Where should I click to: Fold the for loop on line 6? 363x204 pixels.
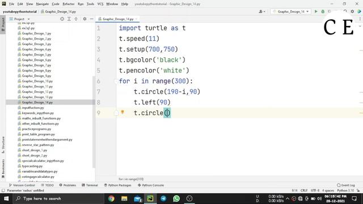coord(116,81)
